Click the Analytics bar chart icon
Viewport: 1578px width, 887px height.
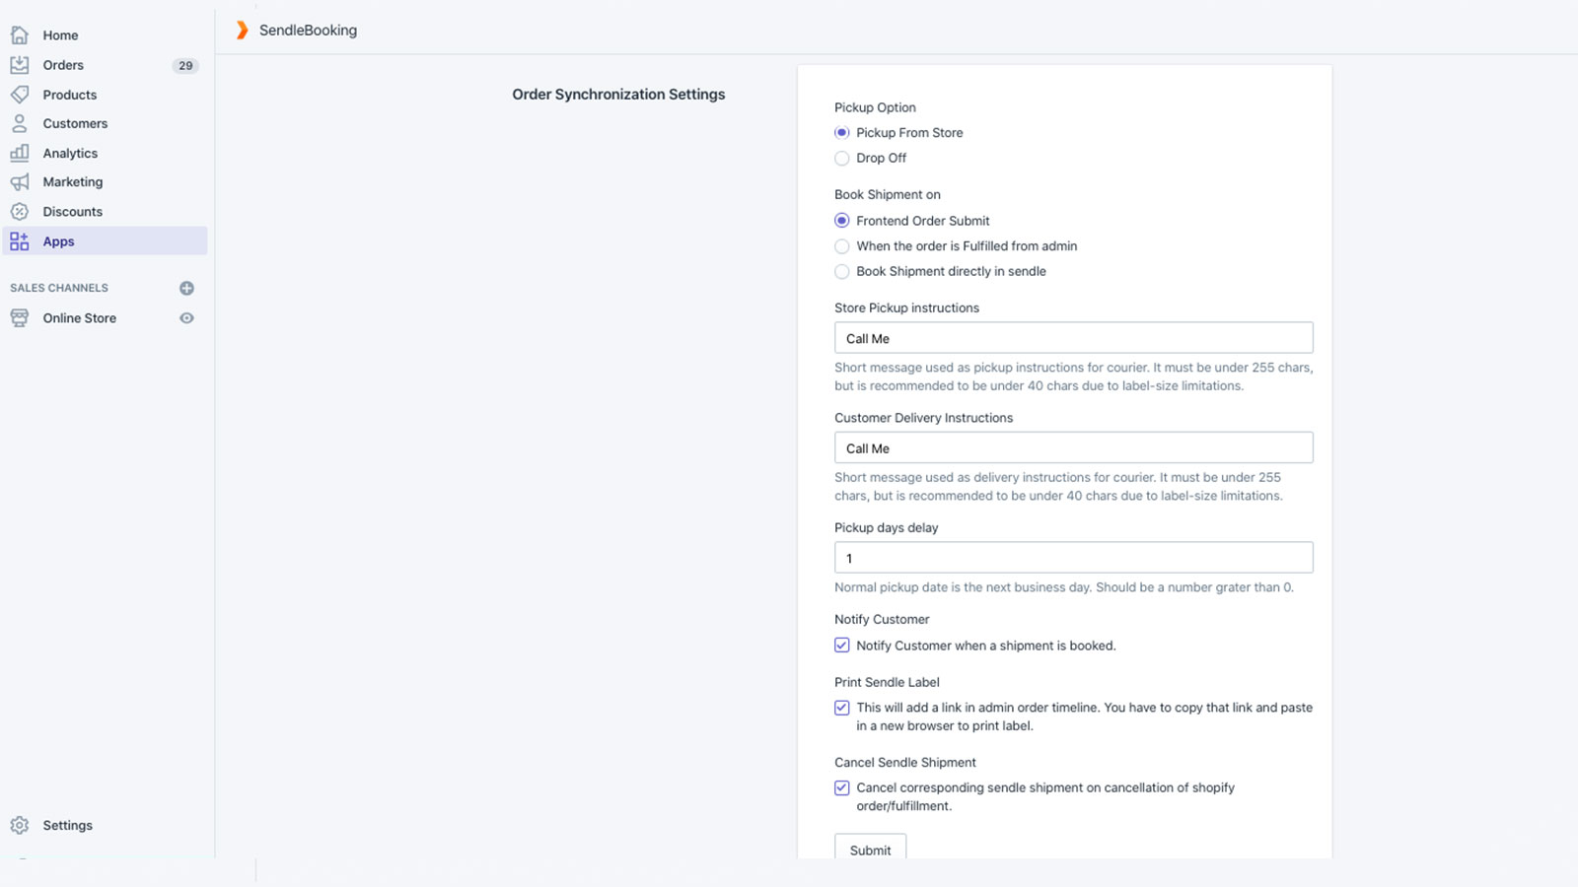(19, 153)
